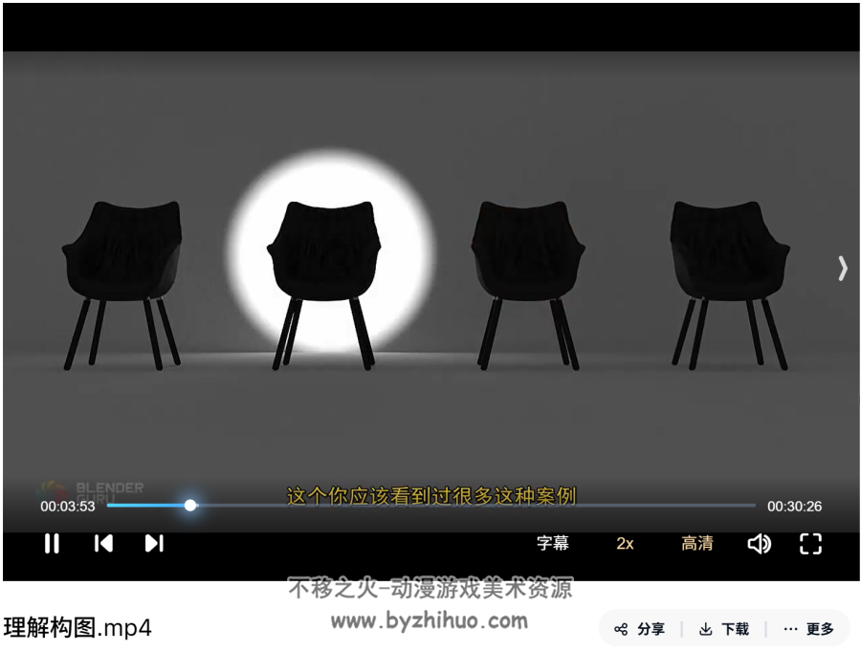Mute the volume speaker icon
861x651 pixels.
(760, 544)
